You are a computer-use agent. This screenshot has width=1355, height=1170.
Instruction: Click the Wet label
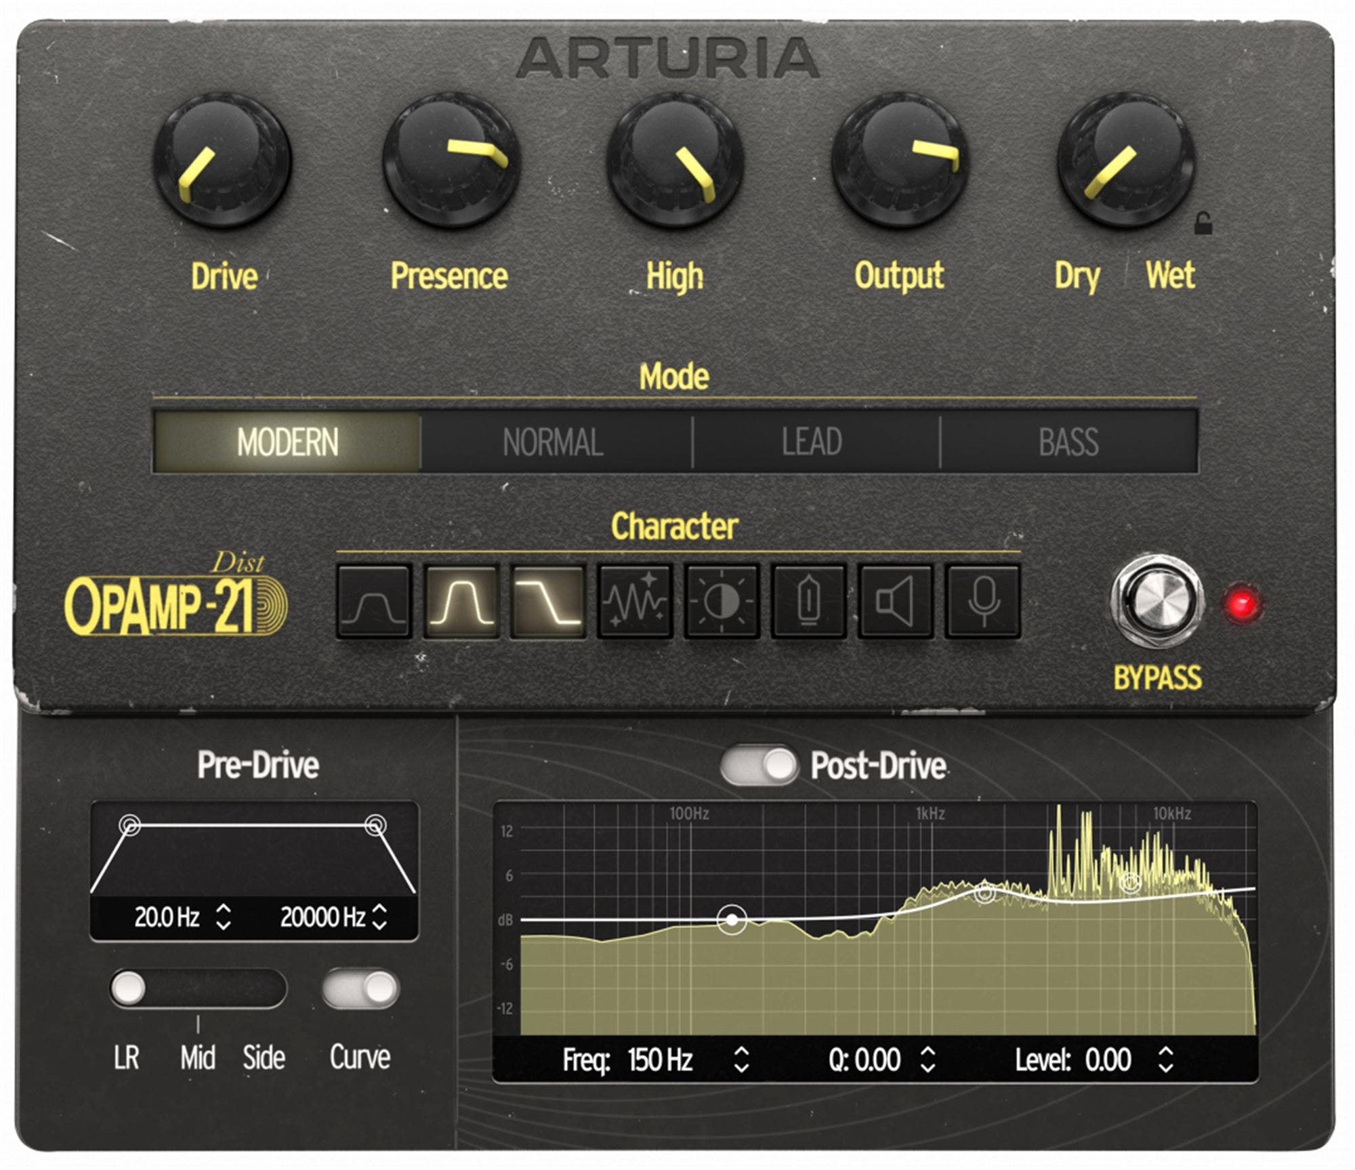pyautogui.click(x=1171, y=276)
